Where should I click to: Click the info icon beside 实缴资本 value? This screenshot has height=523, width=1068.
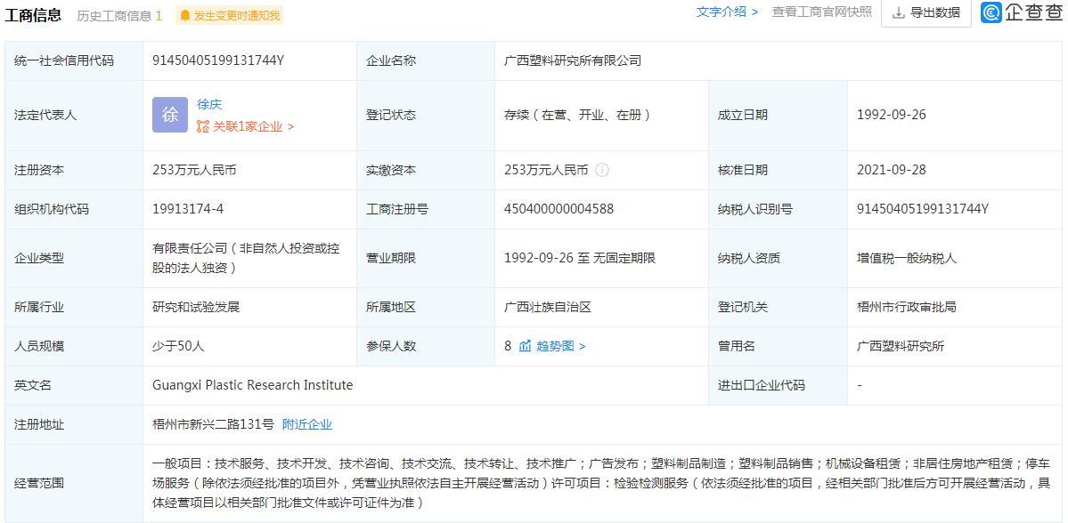601,170
